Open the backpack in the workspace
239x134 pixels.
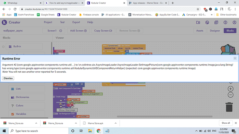coord(228,49)
